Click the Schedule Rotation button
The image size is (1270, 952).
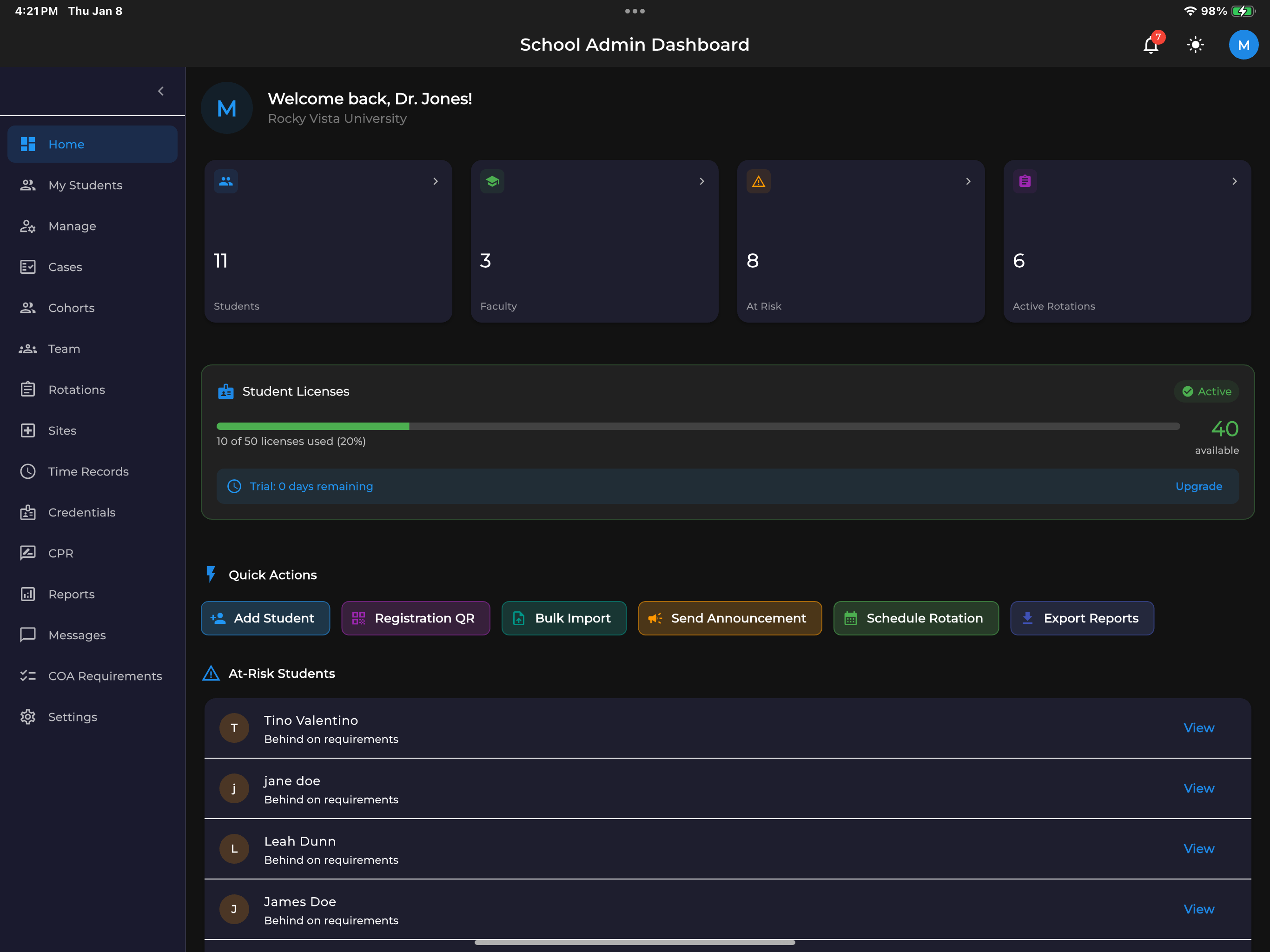click(x=916, y=618)
